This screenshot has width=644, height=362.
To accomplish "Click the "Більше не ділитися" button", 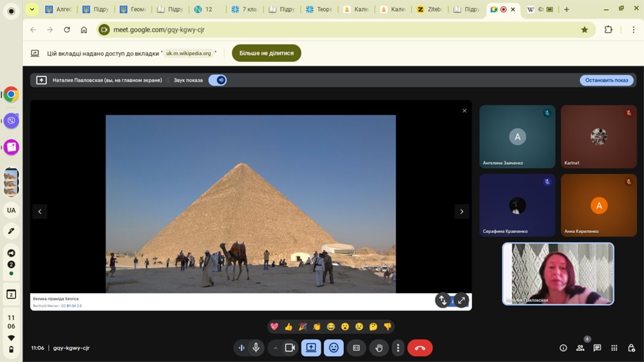I will pyautogui.click(x=267, y=53).
